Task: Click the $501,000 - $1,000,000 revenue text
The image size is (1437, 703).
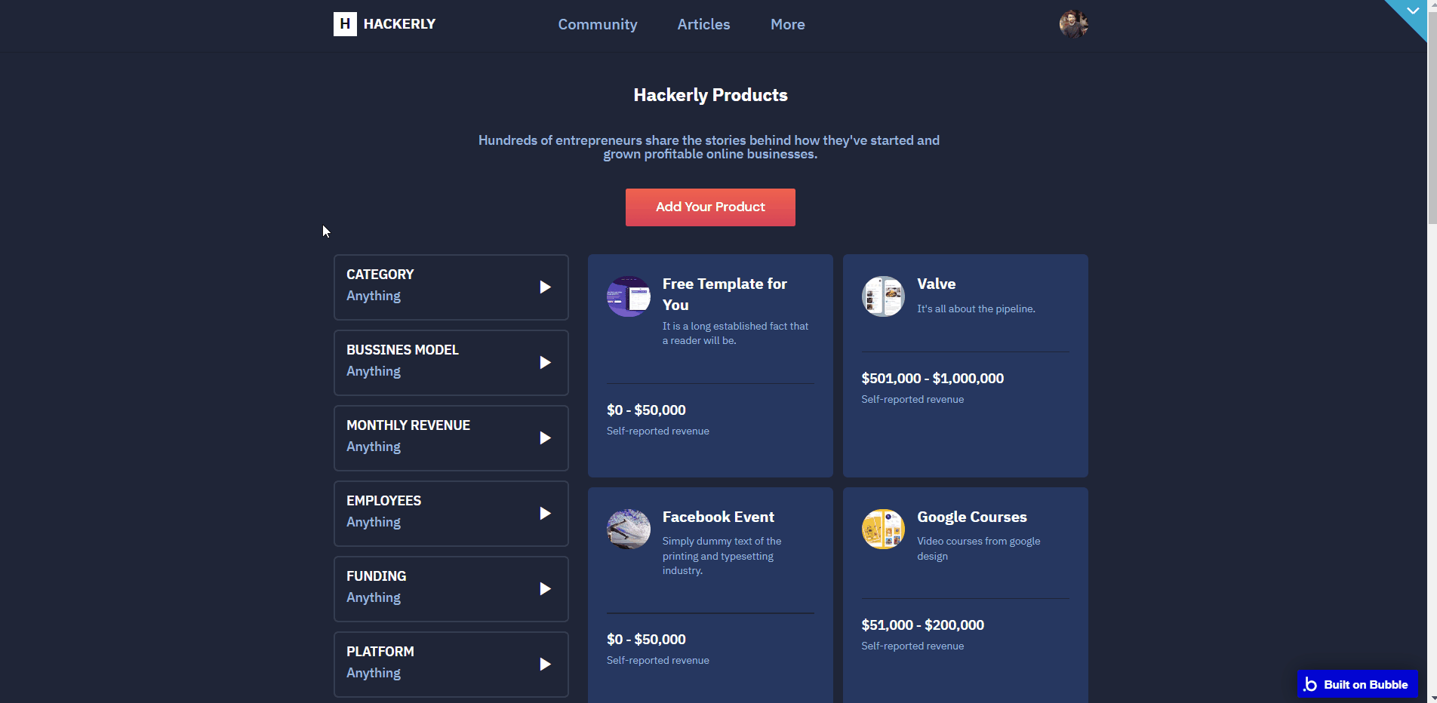Action: point(933,379)
